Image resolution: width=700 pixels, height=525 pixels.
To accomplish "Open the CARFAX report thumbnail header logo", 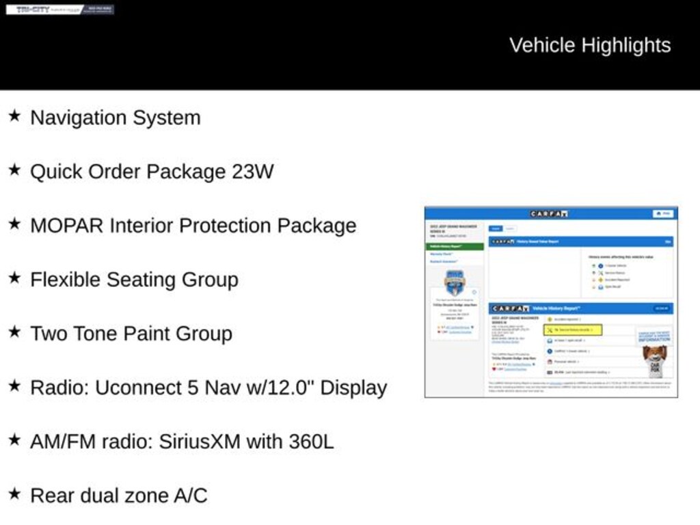I will pos(550,214).
